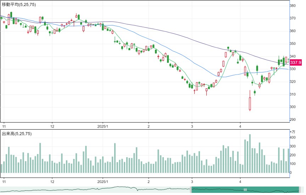Click the ×万 volume unit label
Viewport: 306px width, 195px height.
tap(293, 132)
